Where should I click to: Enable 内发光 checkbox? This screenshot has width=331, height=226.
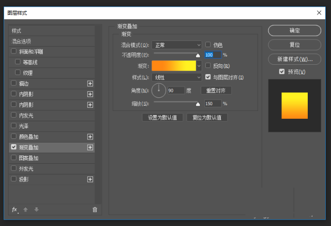tap(13, 115)
